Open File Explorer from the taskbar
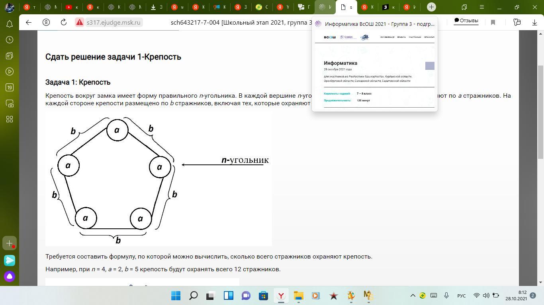The height and width of the screenshot is (305, 544). click(x=298, y=295)
